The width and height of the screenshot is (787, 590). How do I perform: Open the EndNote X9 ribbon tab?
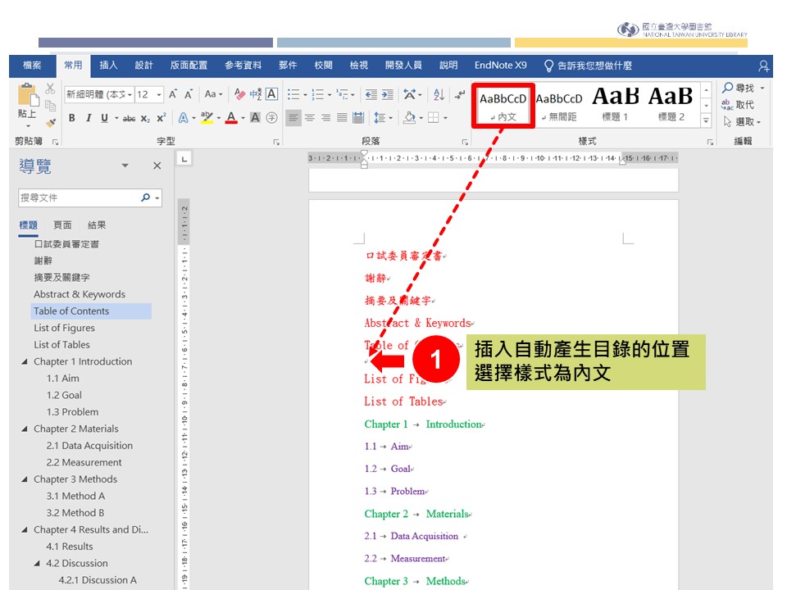501,66
